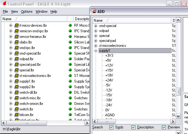The height and width of the screenshot is (134, 188).
Task: Click green status dot for supply2.lbr
Action: coord(70,87)
